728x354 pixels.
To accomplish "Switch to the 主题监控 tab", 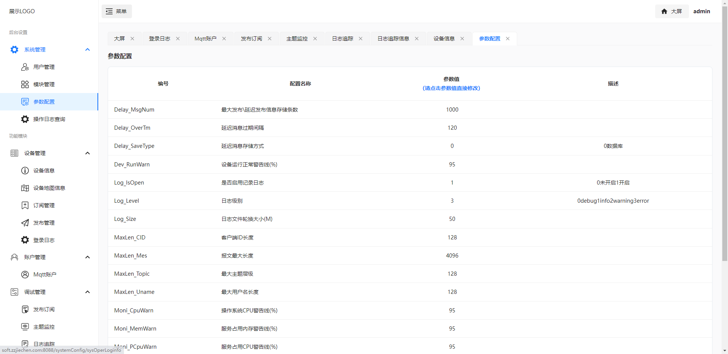I will [297, 39].
